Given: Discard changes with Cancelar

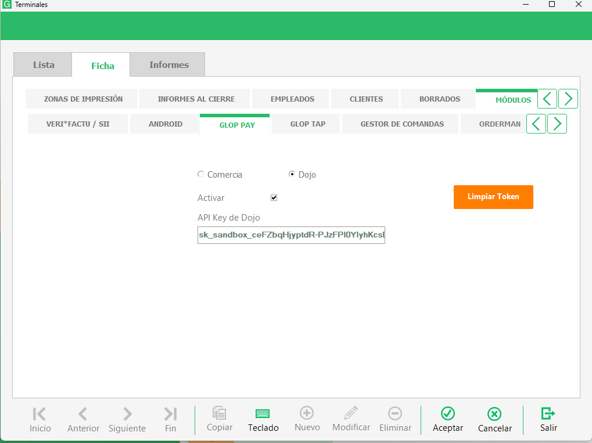Looking at the screenshot, I should click(x=494, y=420).
